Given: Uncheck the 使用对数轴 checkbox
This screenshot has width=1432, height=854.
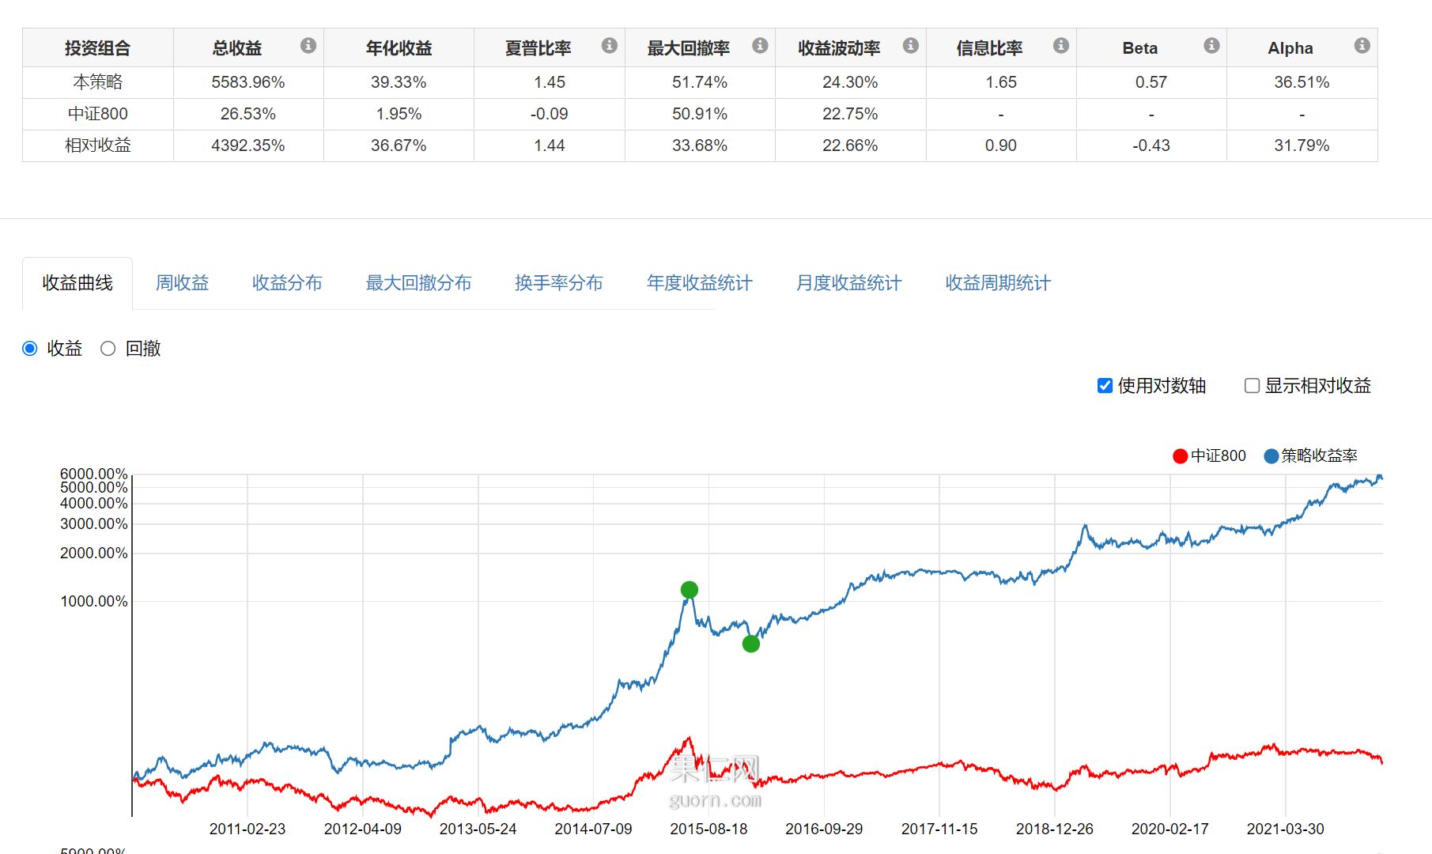Looking at the screenshot, I should (1105, 386).
